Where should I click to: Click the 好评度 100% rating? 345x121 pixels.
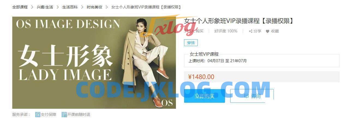coord(226,31)
